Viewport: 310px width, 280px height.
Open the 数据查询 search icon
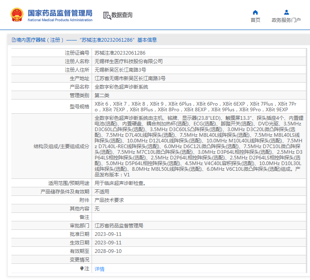tap(107, 15)
